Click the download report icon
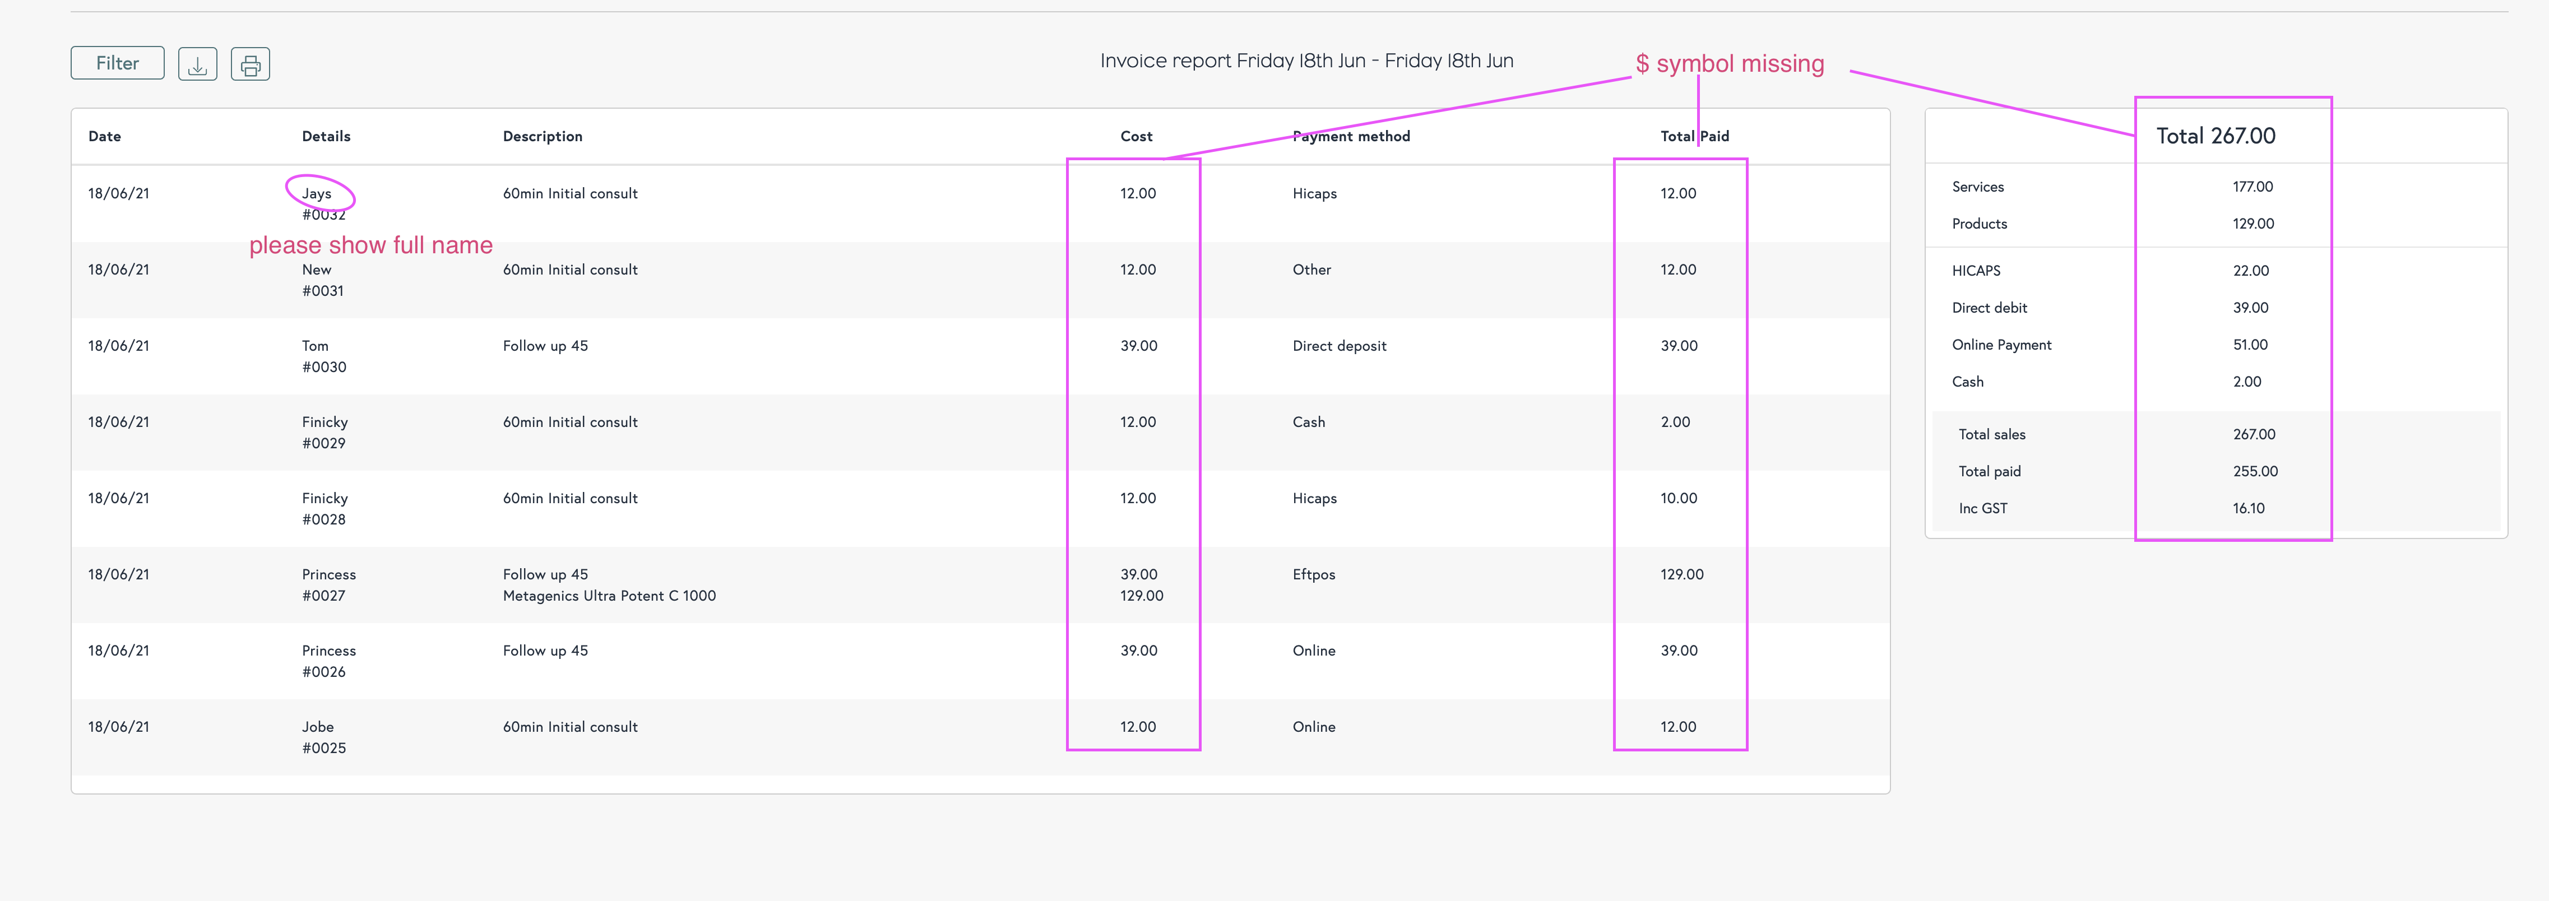Image resolution: width=2549 pixels, height=901 pixels. pyautogui.click(x=198, y=64)
